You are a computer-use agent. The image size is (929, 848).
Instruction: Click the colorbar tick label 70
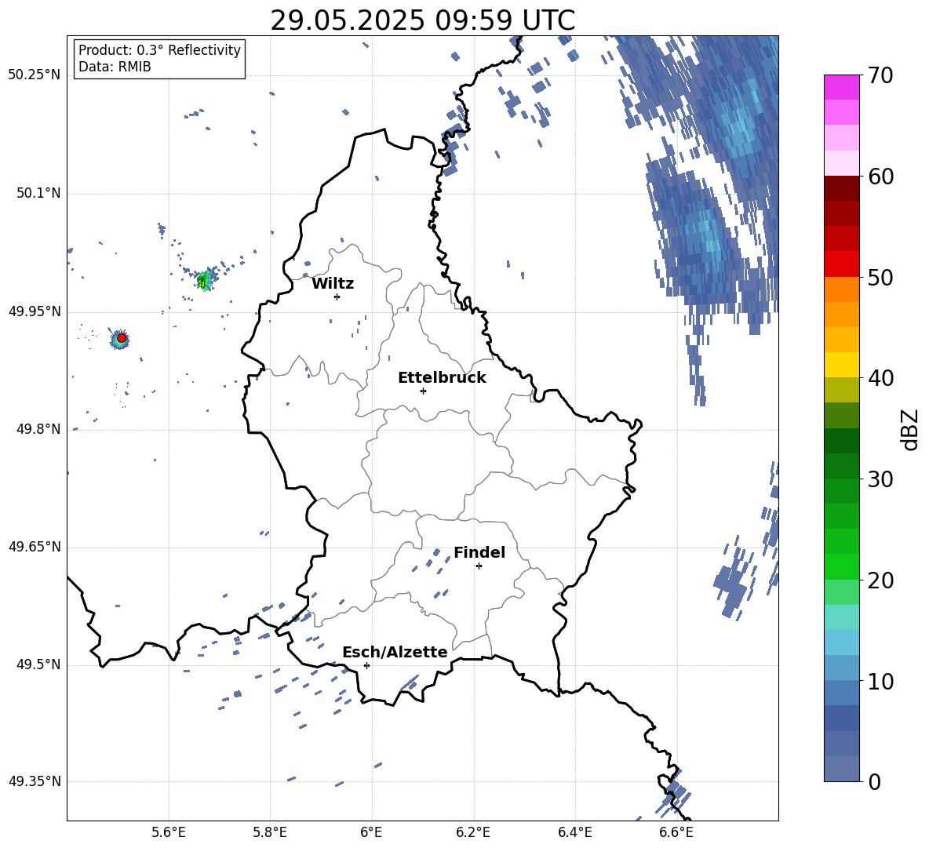(x=880, y=75)
